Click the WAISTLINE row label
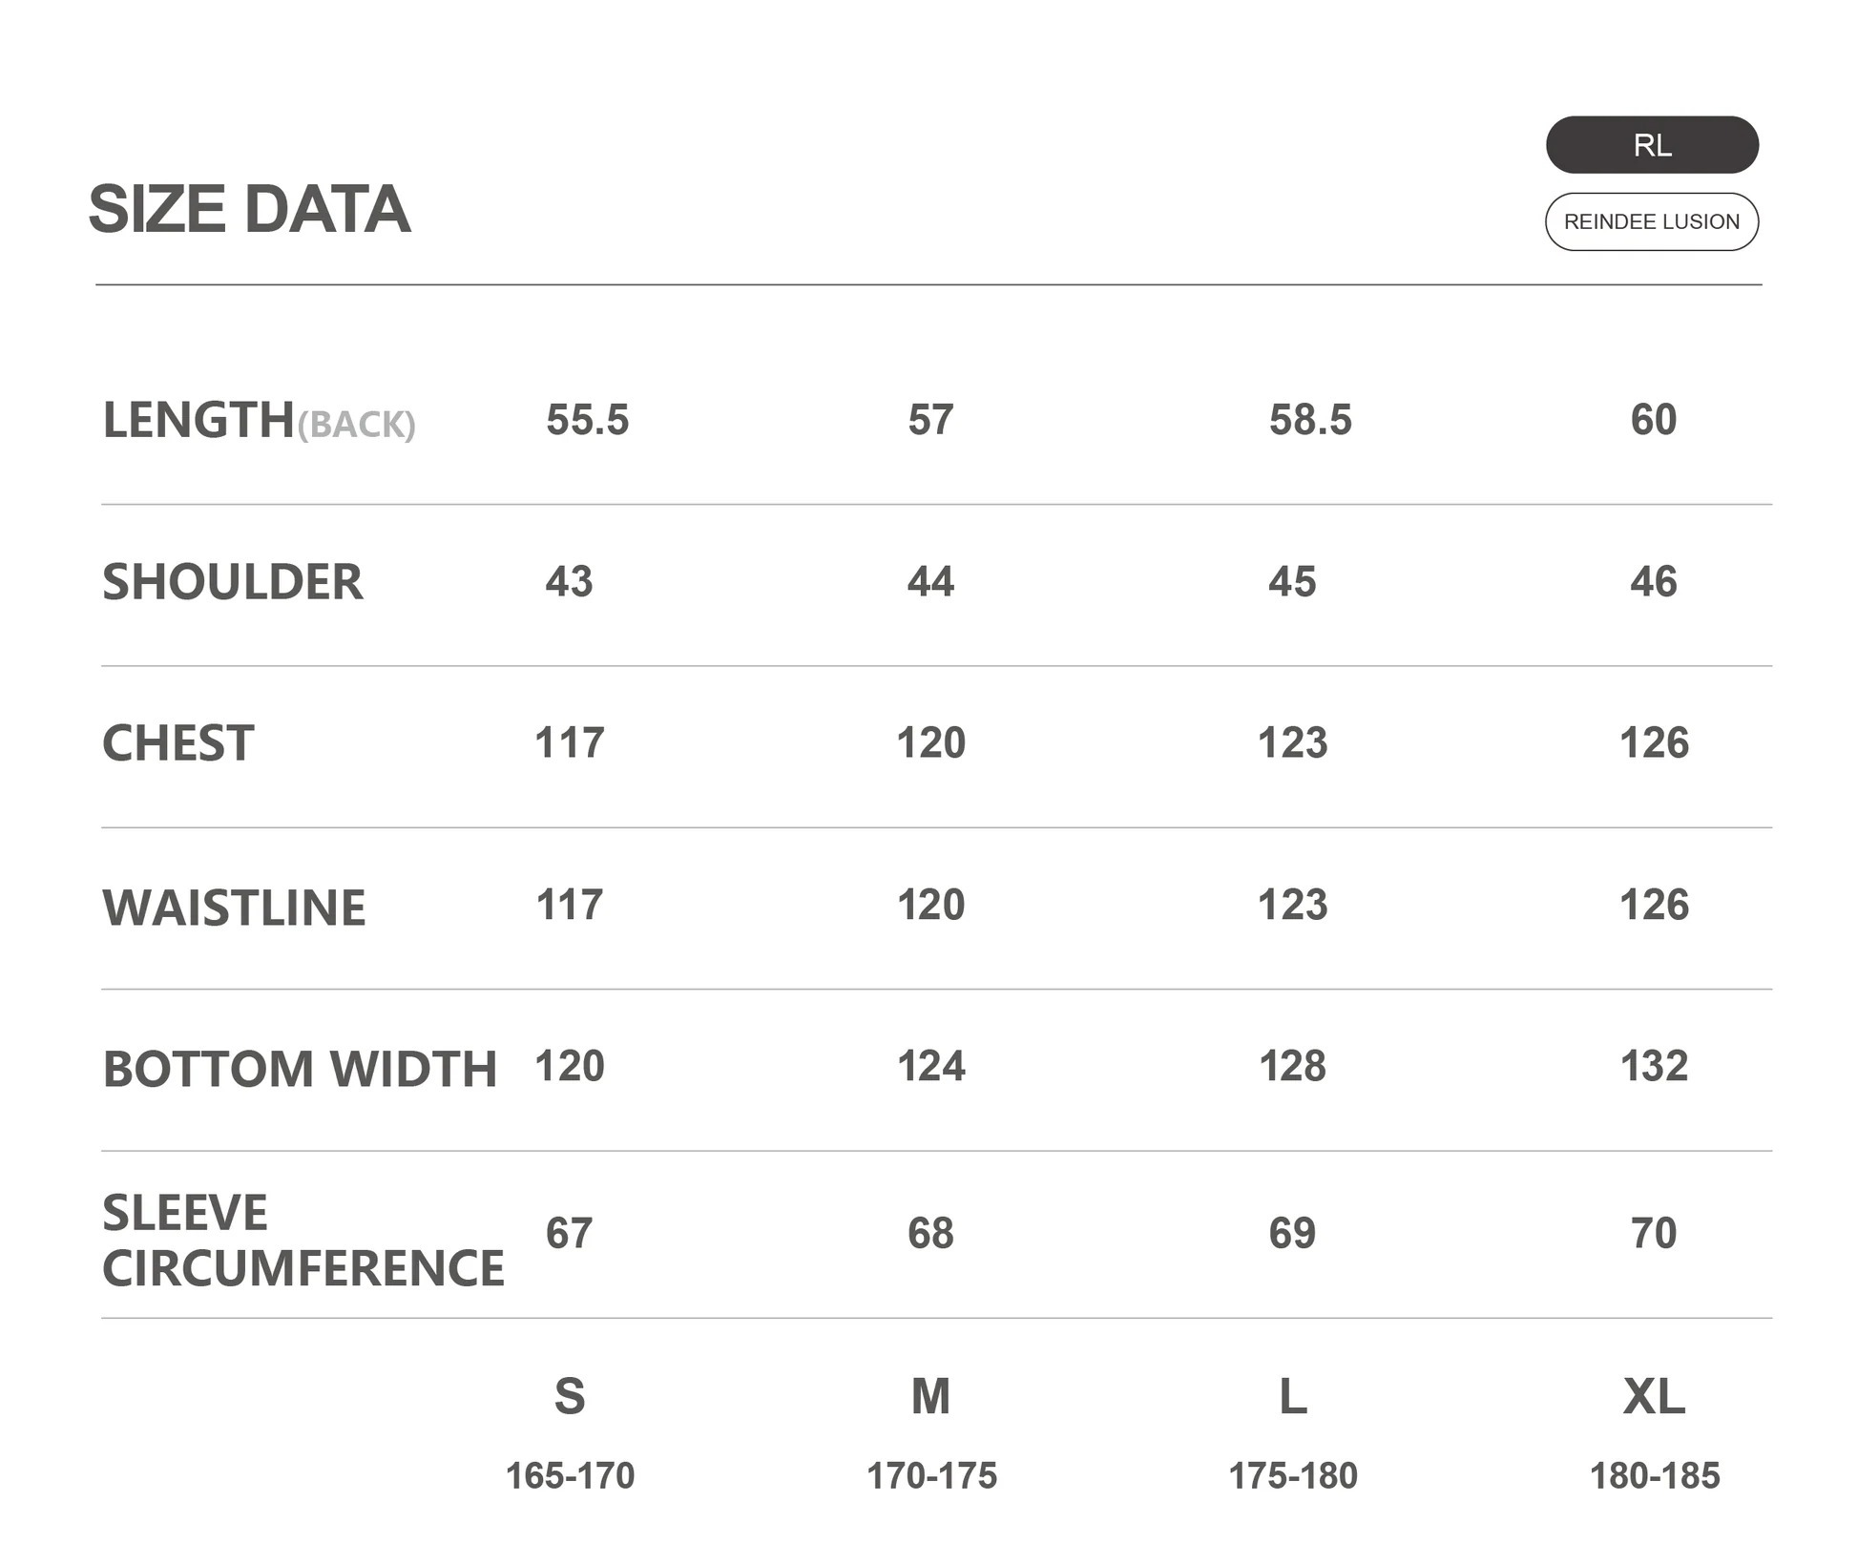The image size is (1857, 1565). [x=234, y=907]
